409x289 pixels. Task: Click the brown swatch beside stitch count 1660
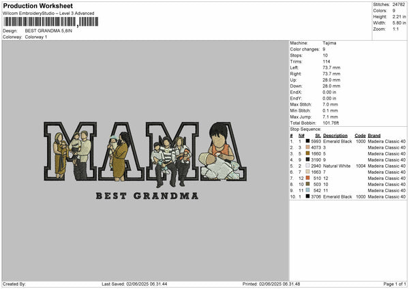click(x=307, y=153)
